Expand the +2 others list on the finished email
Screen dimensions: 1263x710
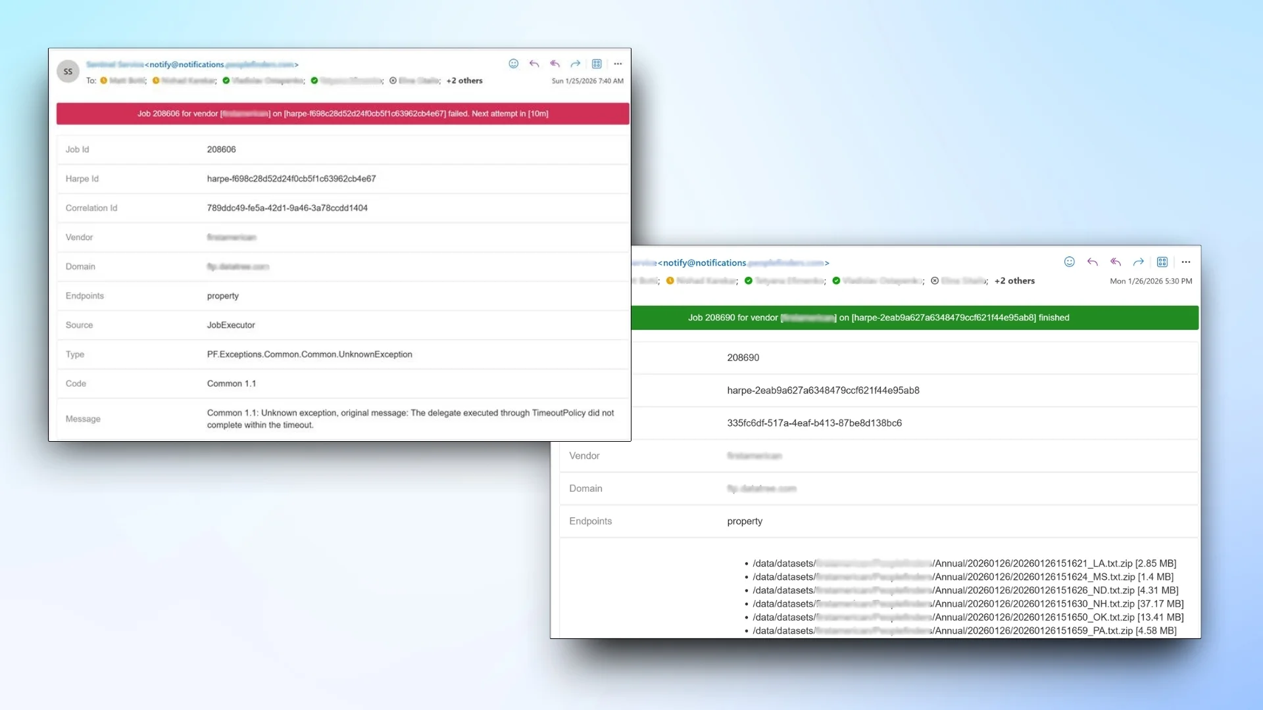(1014, 281)
